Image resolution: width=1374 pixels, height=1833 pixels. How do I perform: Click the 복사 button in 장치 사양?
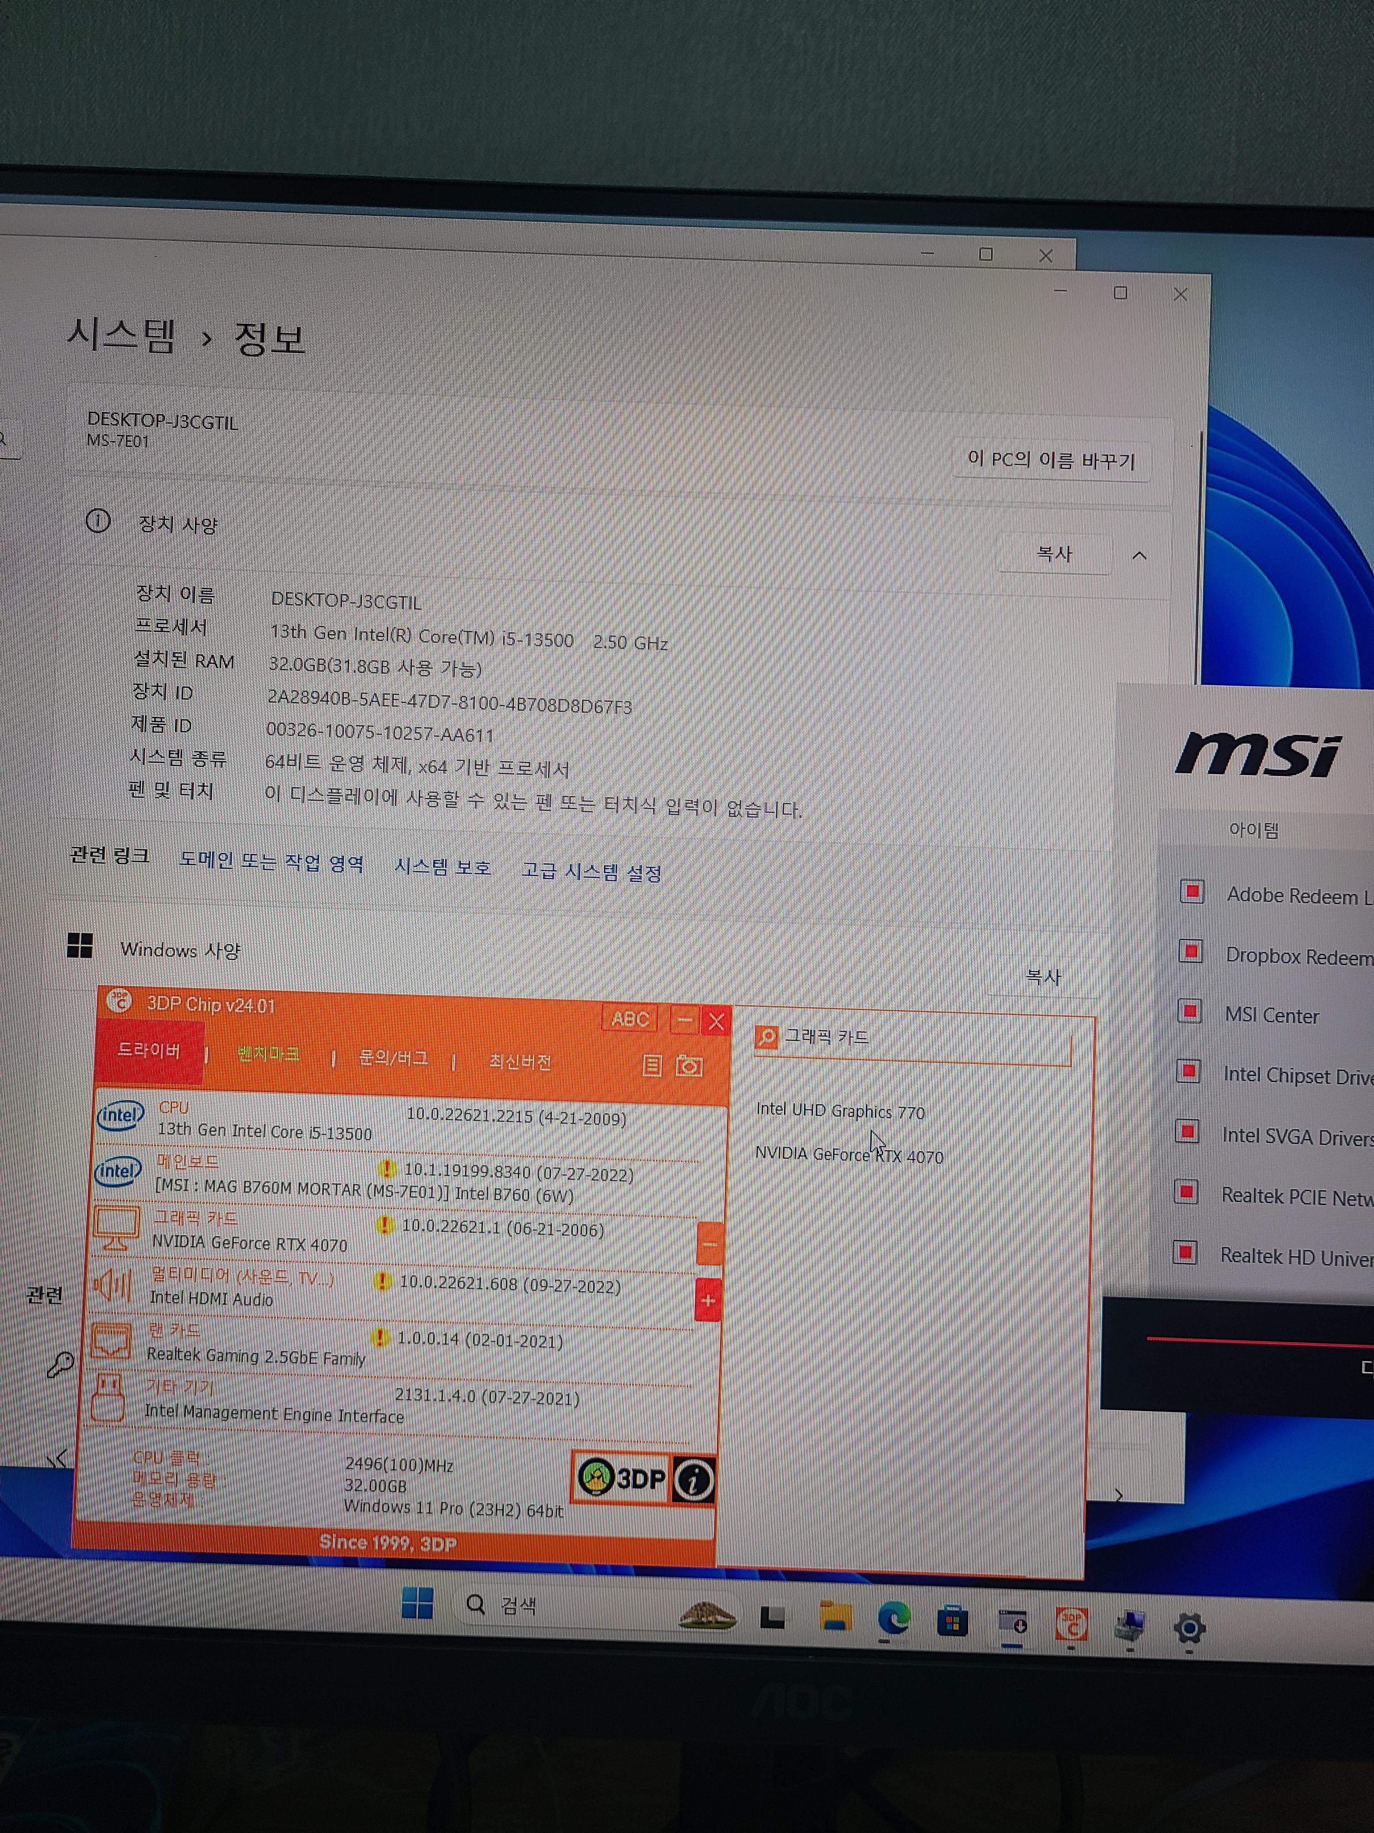(x=1054, y=554)
